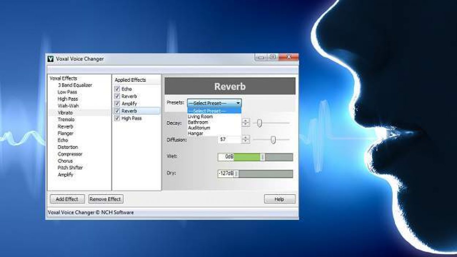This screenshot has width=457, height=257.
Task: Open Help
Action: 280,199
